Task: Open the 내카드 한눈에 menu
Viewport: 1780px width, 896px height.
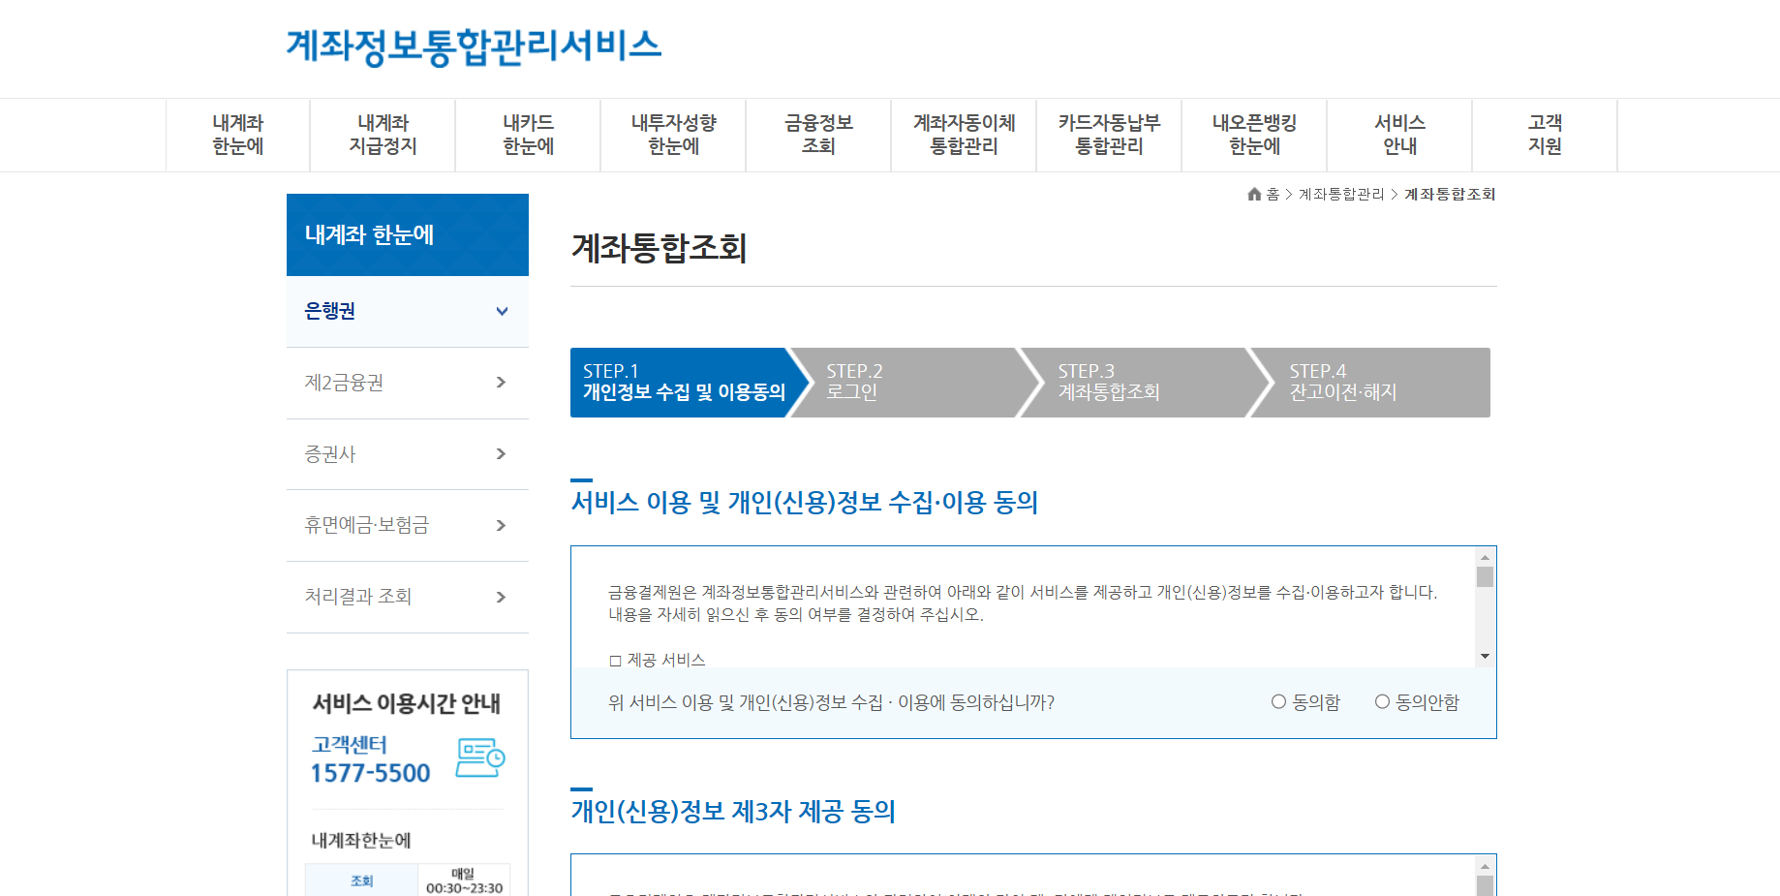Action: pyautogui.click(x=527, y=135)
